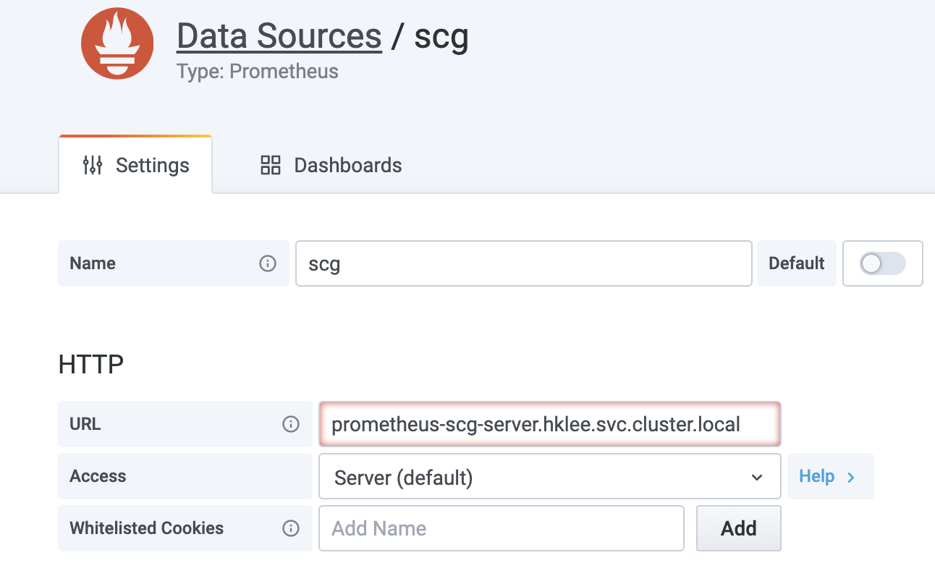Click the sliders icon on Settings tab
This screenshot has width=935, height=563.
(x=93, y=165)
